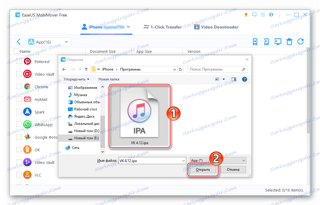Refresh the dialog folder address

tap(180, 70)
